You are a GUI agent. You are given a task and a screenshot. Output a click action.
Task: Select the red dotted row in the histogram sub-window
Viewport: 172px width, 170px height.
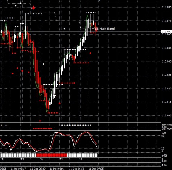tap(43, 129)
